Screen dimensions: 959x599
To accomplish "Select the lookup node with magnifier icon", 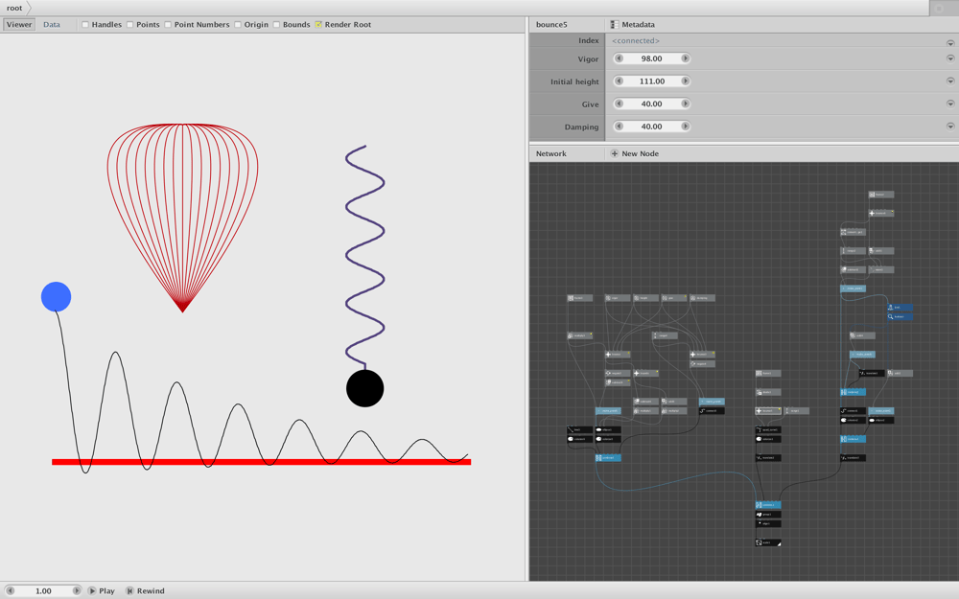I will [x=901, y=316].
